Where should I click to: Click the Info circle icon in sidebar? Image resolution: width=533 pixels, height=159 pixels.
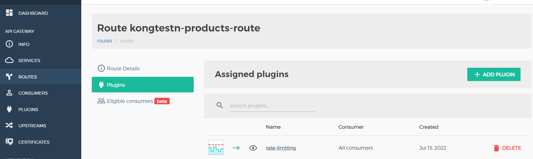point(9,44)
